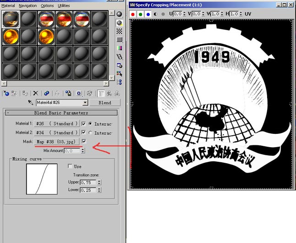The height and width of the screenshot is (243, 296).
Task: Click Assign Material to Selection icon
Action: click(x=25, y=93)
